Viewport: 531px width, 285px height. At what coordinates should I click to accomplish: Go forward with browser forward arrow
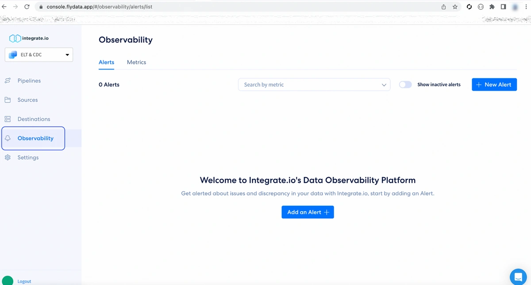point(16,7)
